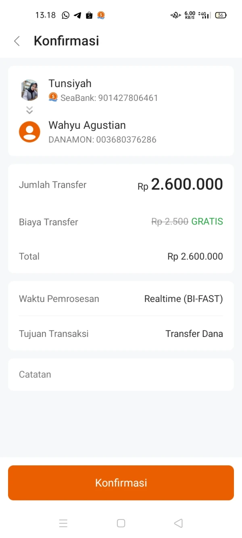Tap the Android home square button

pos(121,523)
